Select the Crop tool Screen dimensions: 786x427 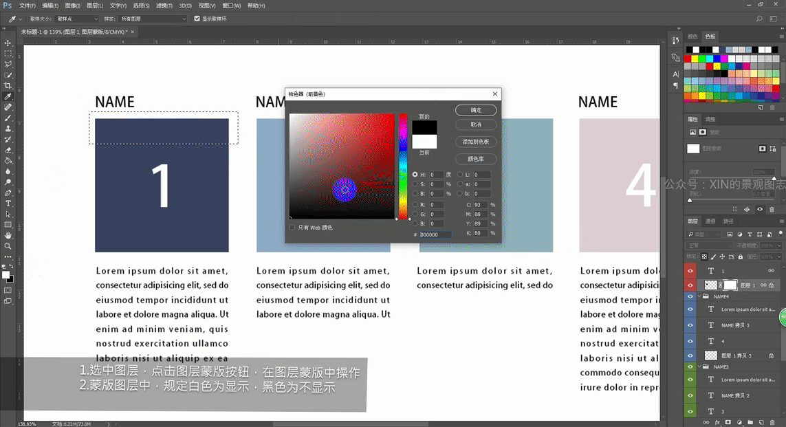pyautogui.click(x=8, y=86)
